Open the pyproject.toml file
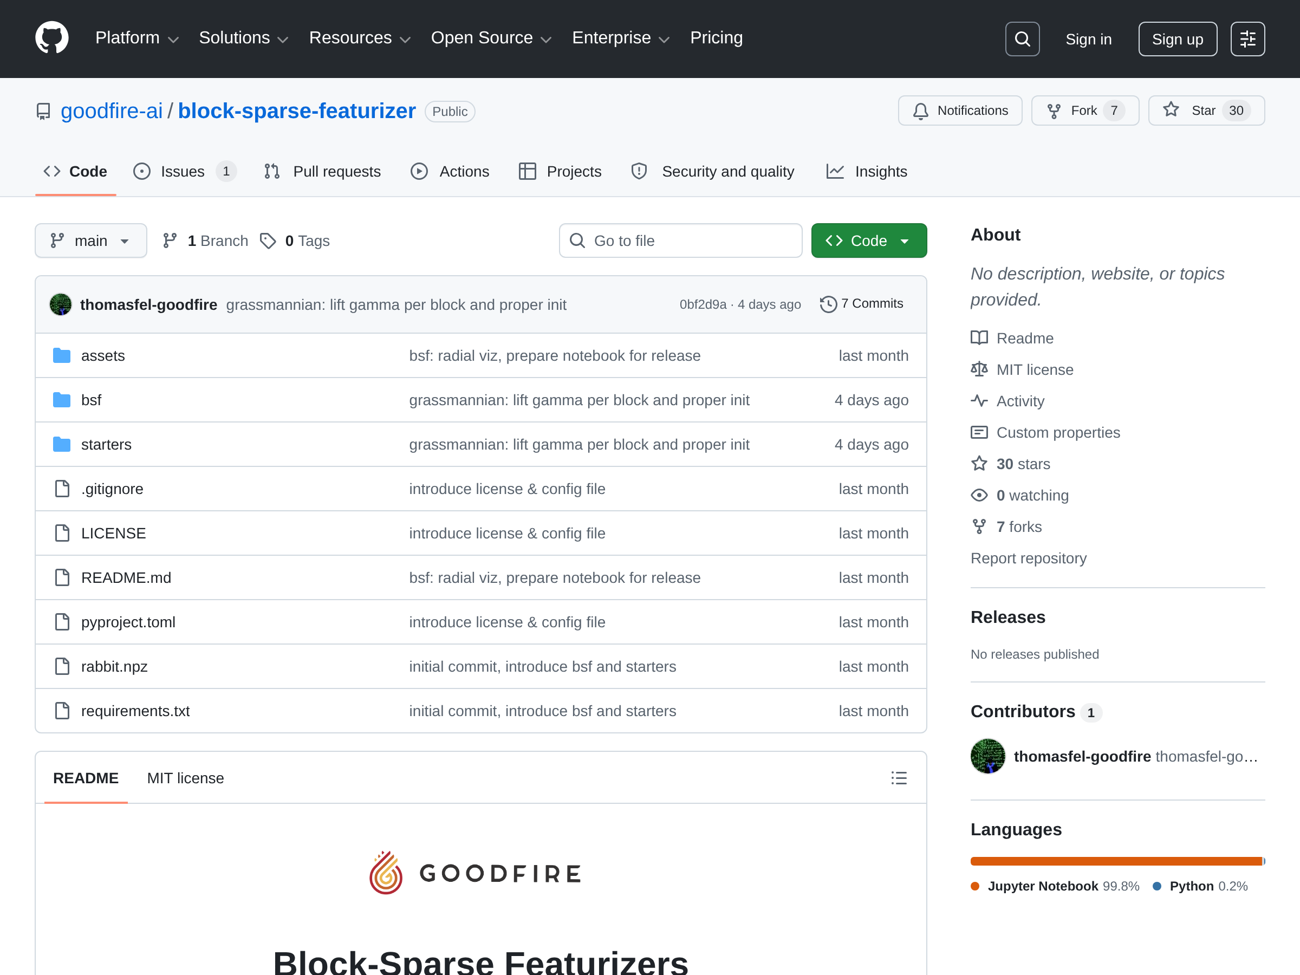Viewport: 1300px width, 975px height. click(128, 622)
